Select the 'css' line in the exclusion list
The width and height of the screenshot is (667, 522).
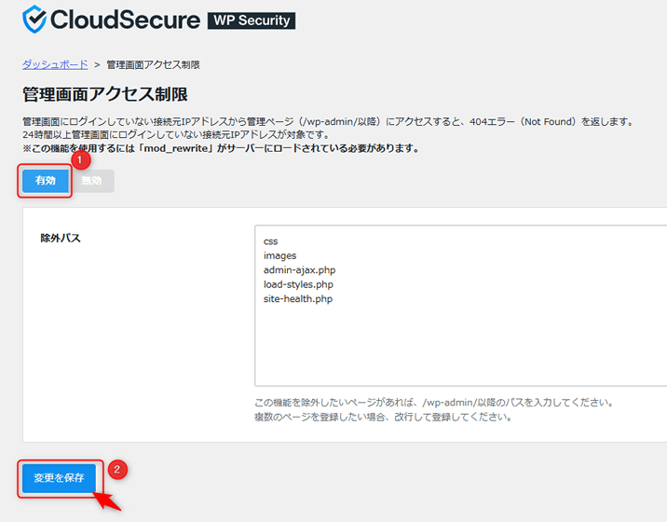[x=270, y=241]
